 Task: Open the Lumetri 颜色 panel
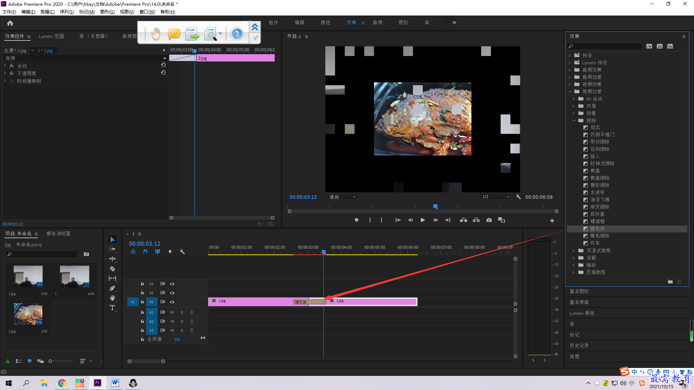582,313
